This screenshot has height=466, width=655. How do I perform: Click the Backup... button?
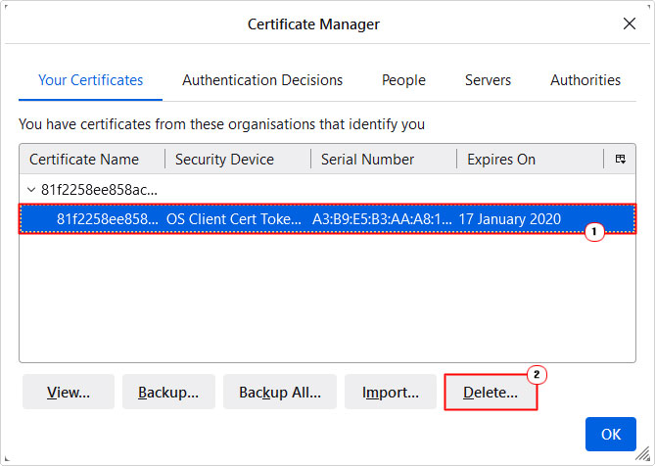pyautogui.click(x=168, y=393)
